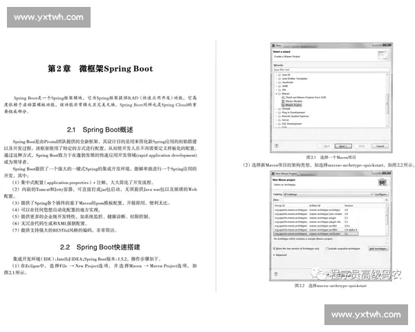Image resolution: width=415 pixels, height=332 pixels.
Task: Expand the Java Emitter Templates folder
Action: [276, 79]
